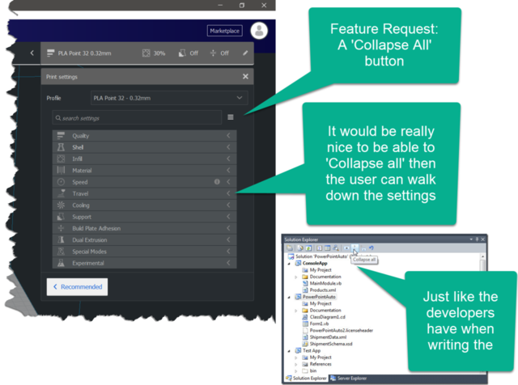Click the search settings input field
Viewport: 518px width, 385px height.
tap(137, 117)
